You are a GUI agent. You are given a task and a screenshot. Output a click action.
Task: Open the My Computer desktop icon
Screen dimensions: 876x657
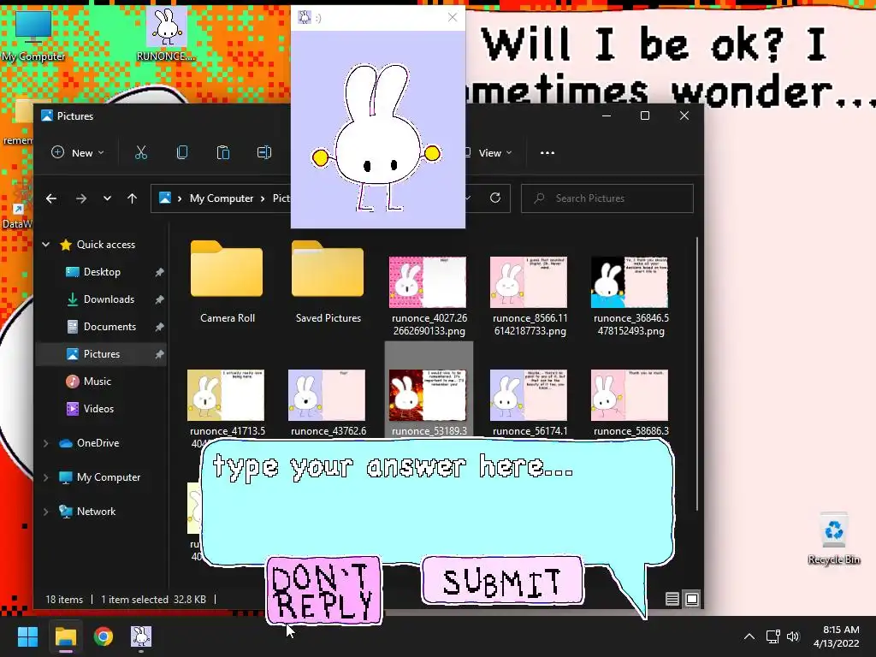pyautogui.click(x=33, y=34)
